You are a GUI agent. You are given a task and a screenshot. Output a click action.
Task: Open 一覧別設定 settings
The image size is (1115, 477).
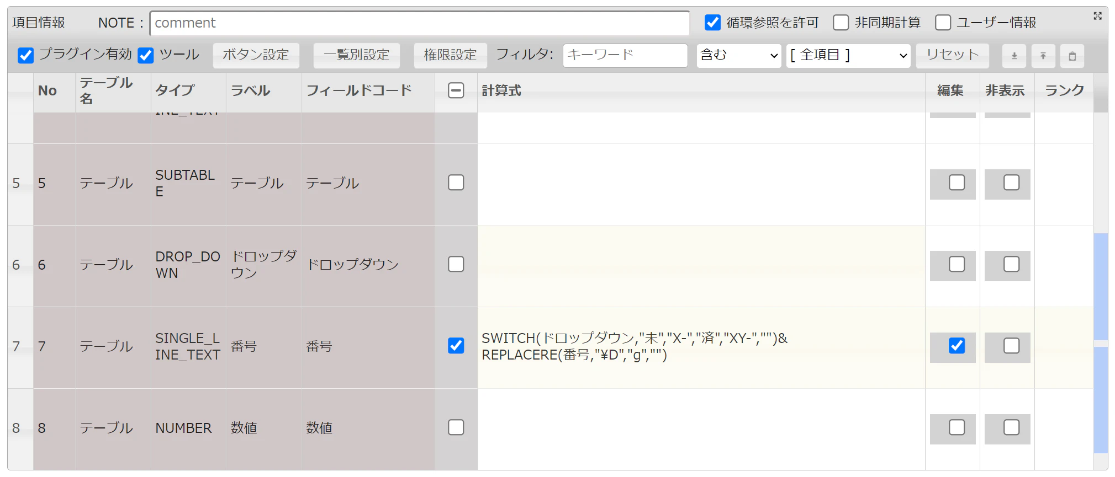coord(357,55)
